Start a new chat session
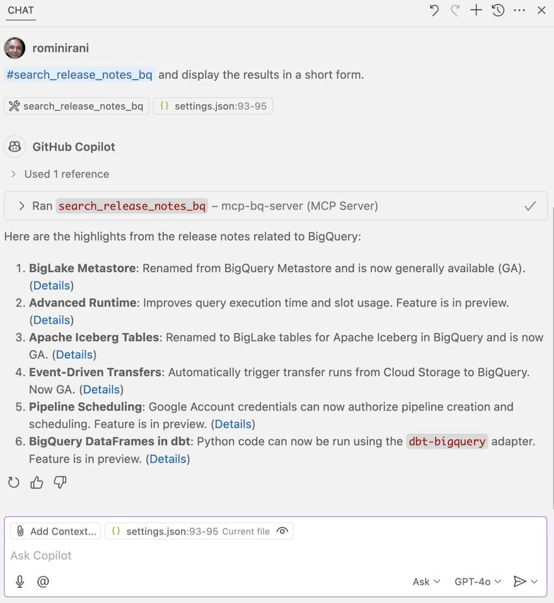 point(476,10)
